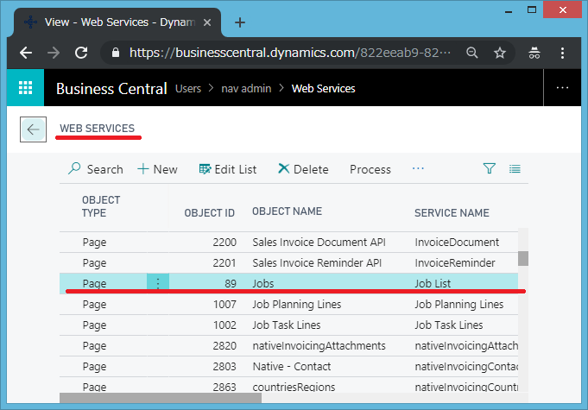The image size is (588, 410).
Task: Click the browser back button
Action: (26, 53)
